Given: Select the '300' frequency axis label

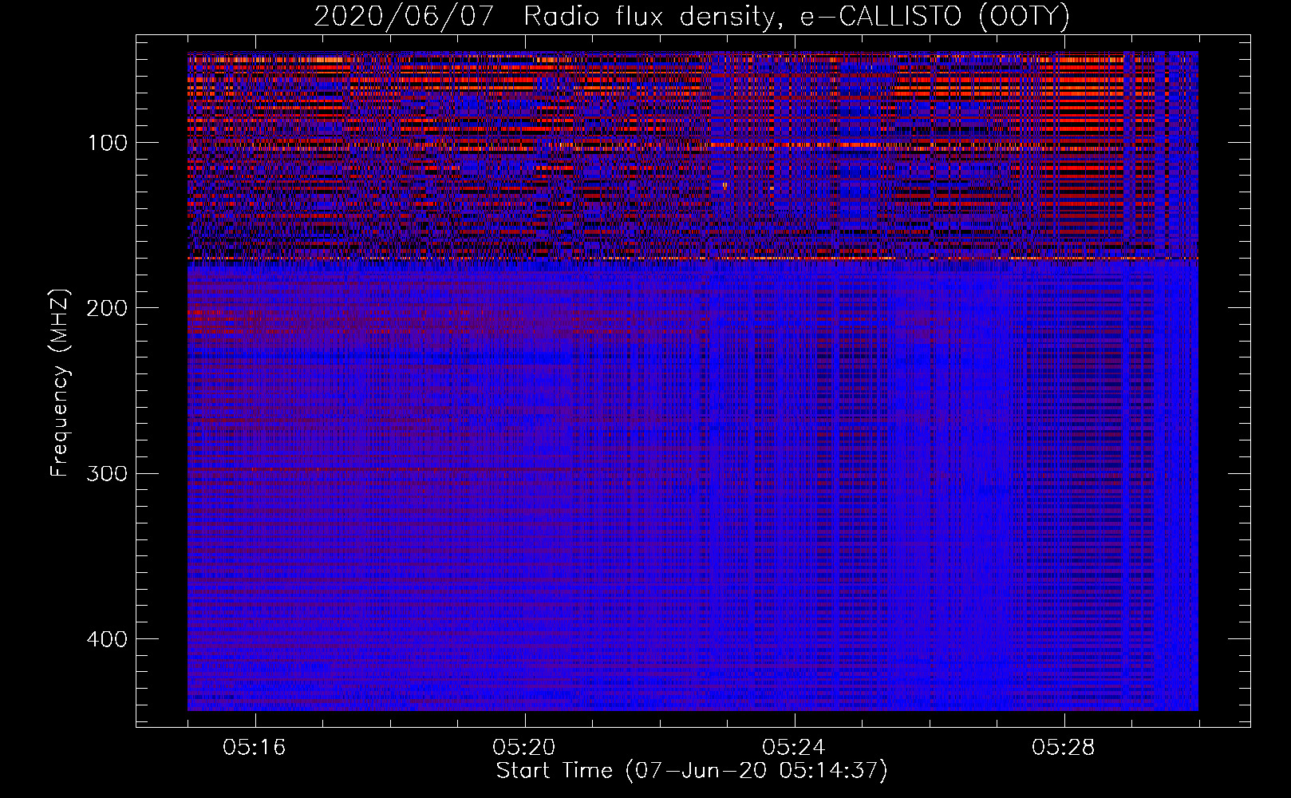Looking at the screenshot, I should click(x=108, y=474).
